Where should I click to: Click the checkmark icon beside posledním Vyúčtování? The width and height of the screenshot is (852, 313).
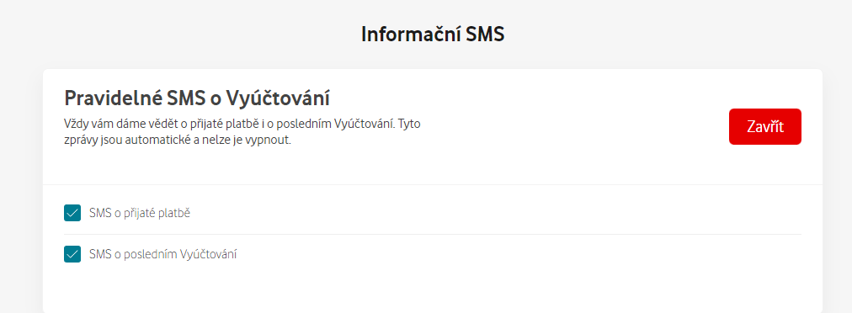72,254
